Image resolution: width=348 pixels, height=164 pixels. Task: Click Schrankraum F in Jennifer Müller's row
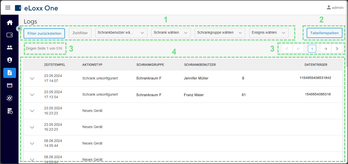[x=149, y=78]
